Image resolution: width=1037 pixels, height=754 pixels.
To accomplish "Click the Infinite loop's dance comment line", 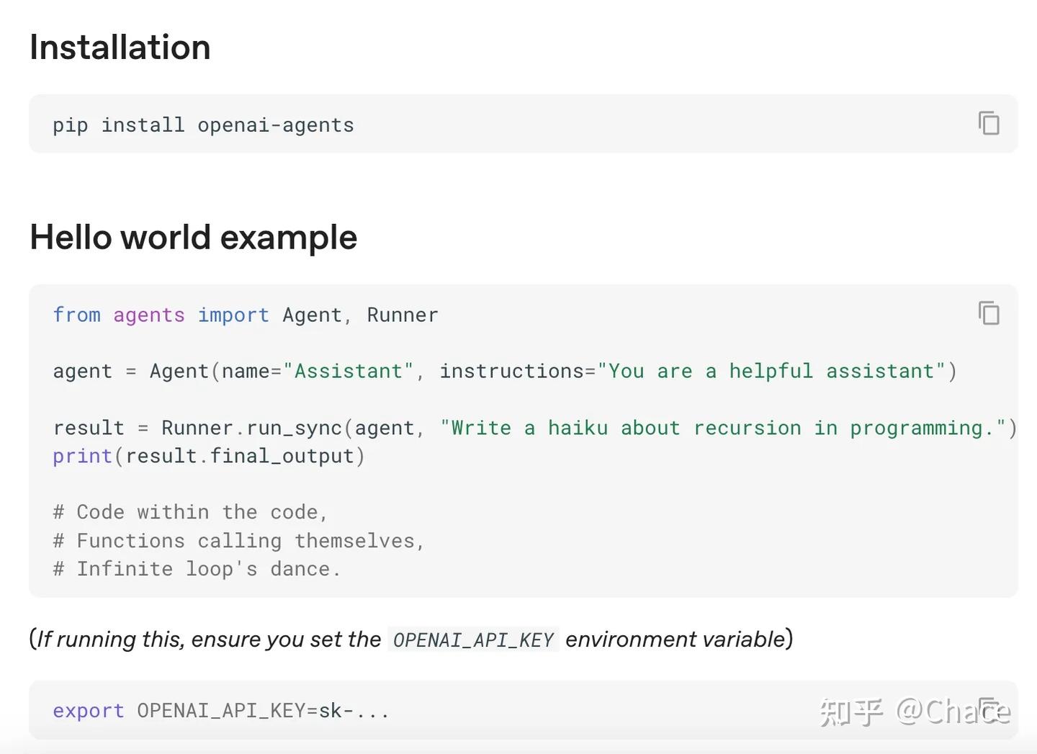I will tap(196, 568).
